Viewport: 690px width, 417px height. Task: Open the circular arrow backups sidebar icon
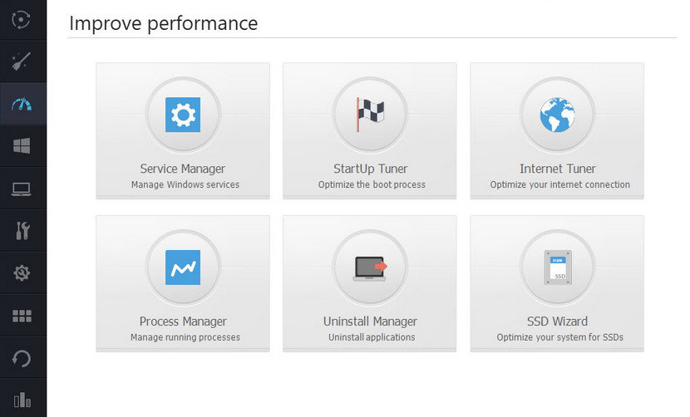pyautogui.click(x=22, y=358)
